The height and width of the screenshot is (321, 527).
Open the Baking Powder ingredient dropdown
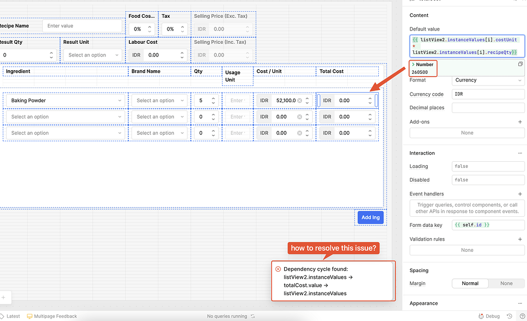(x=66, y=100)
